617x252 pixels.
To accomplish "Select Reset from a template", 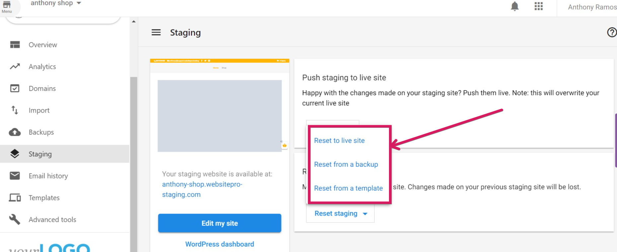I will 348,188.
